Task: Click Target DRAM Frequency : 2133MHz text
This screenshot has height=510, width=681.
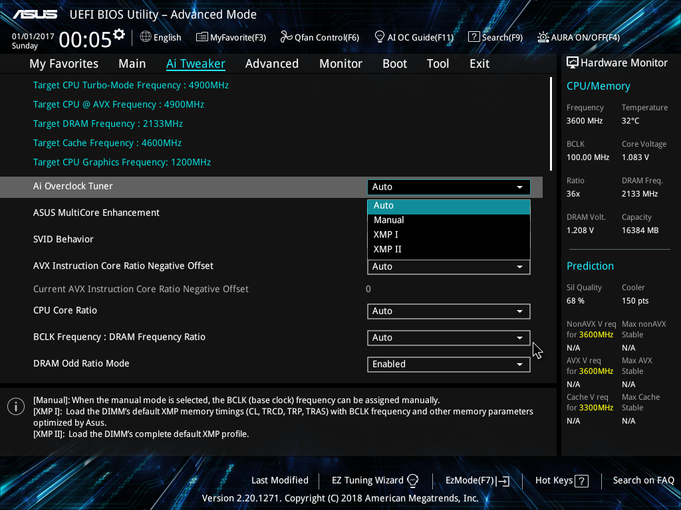Action: point(108,124)
